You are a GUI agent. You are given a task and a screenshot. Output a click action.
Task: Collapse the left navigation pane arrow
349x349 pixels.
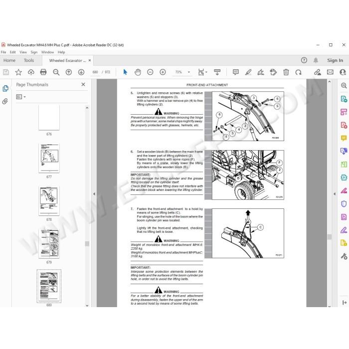pyautogui.click(x=94, y=194)
